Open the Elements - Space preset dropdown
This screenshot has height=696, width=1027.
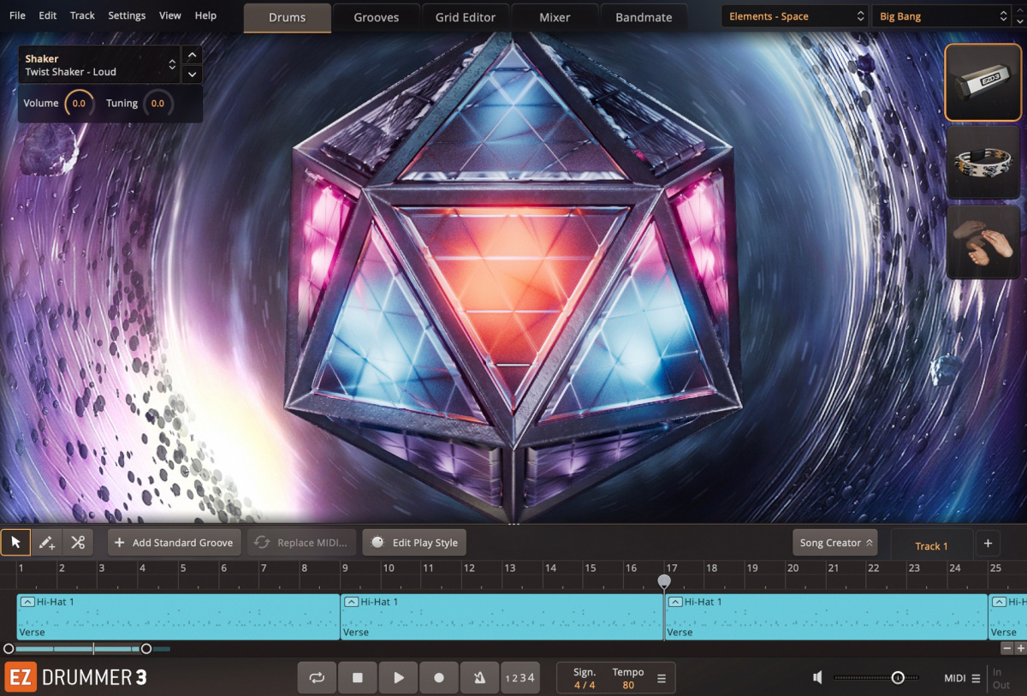tap(793, 15)
